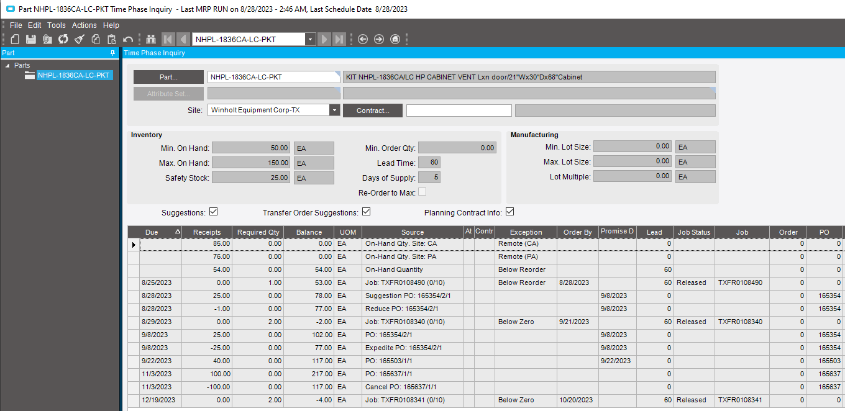This screenshot has width=845, height=411.
Task: Click the Home icon in toolbar
Action: tap(395, 39)
